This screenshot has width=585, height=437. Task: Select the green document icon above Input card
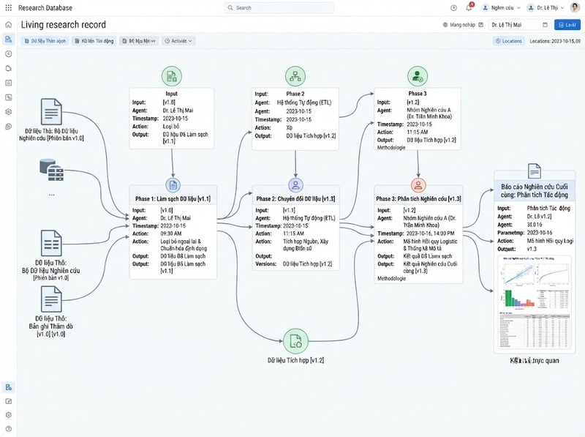[172, 76]
